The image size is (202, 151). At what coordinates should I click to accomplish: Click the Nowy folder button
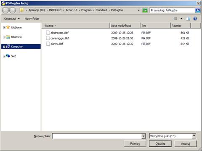click(x=32, y=18)
